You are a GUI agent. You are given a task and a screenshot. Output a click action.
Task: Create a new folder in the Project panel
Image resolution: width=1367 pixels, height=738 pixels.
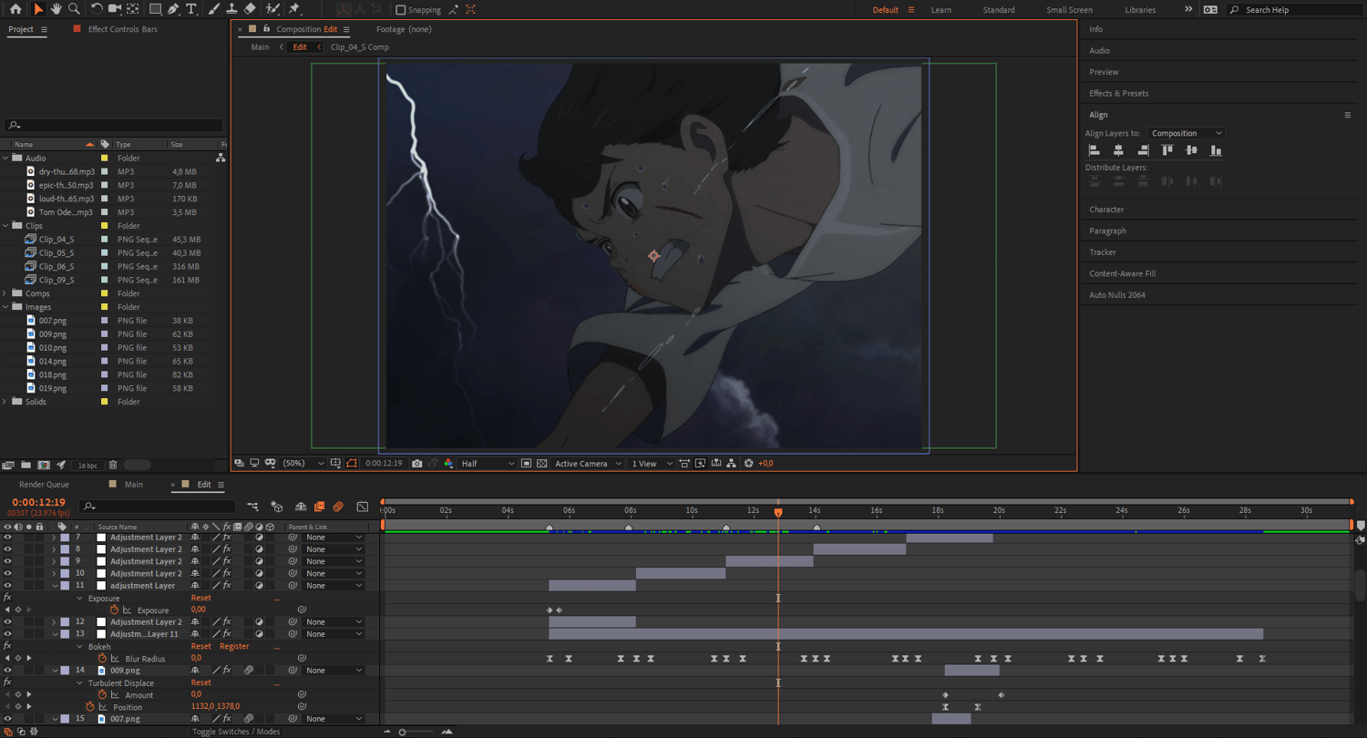[26, 466]
